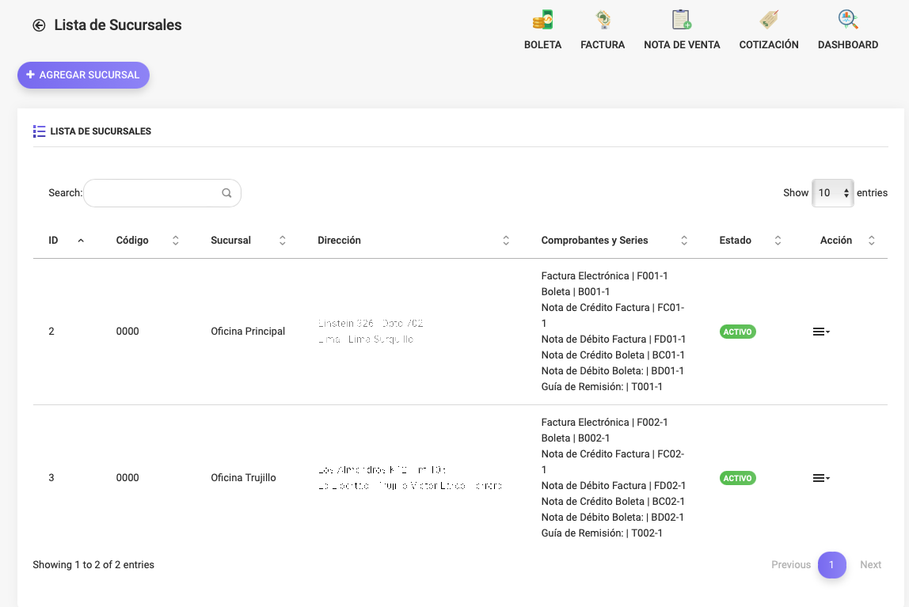The width and height of the screenshot is (909, 607).
Task: Open the Nota de Venta icon
Action: click(x=681, y=21)
